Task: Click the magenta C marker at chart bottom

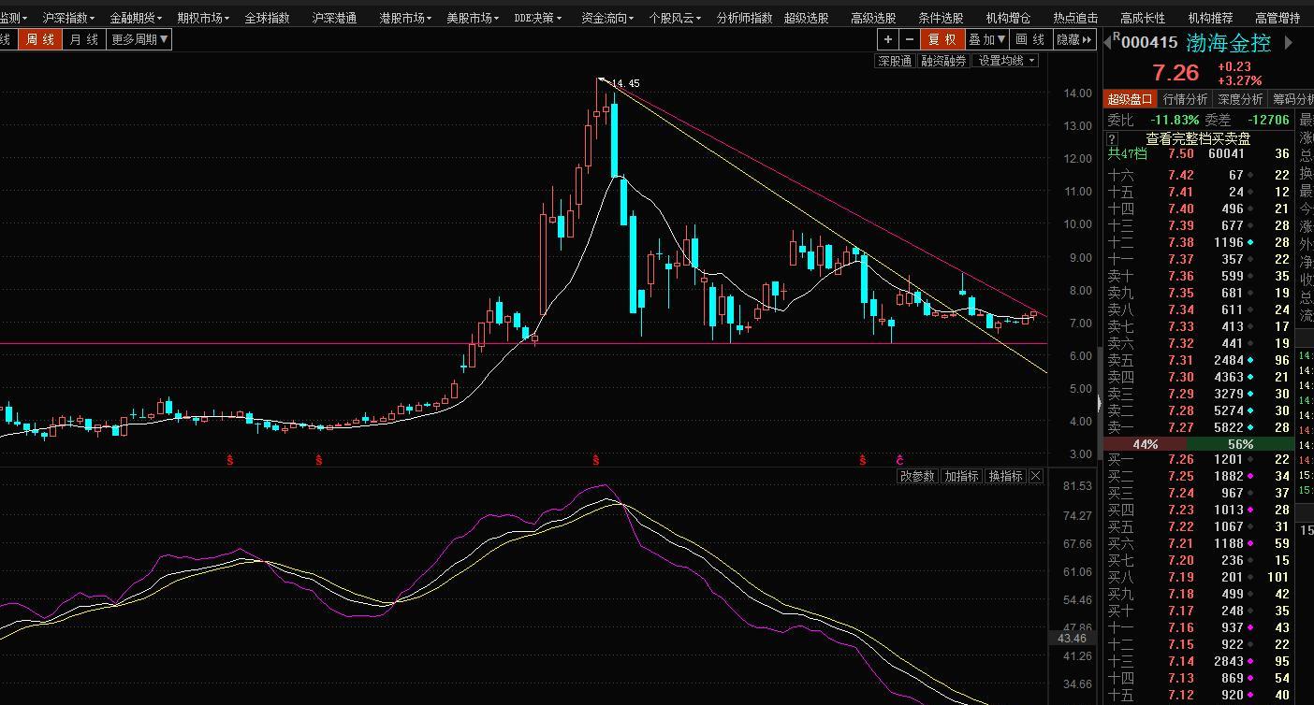Action: 900,460
